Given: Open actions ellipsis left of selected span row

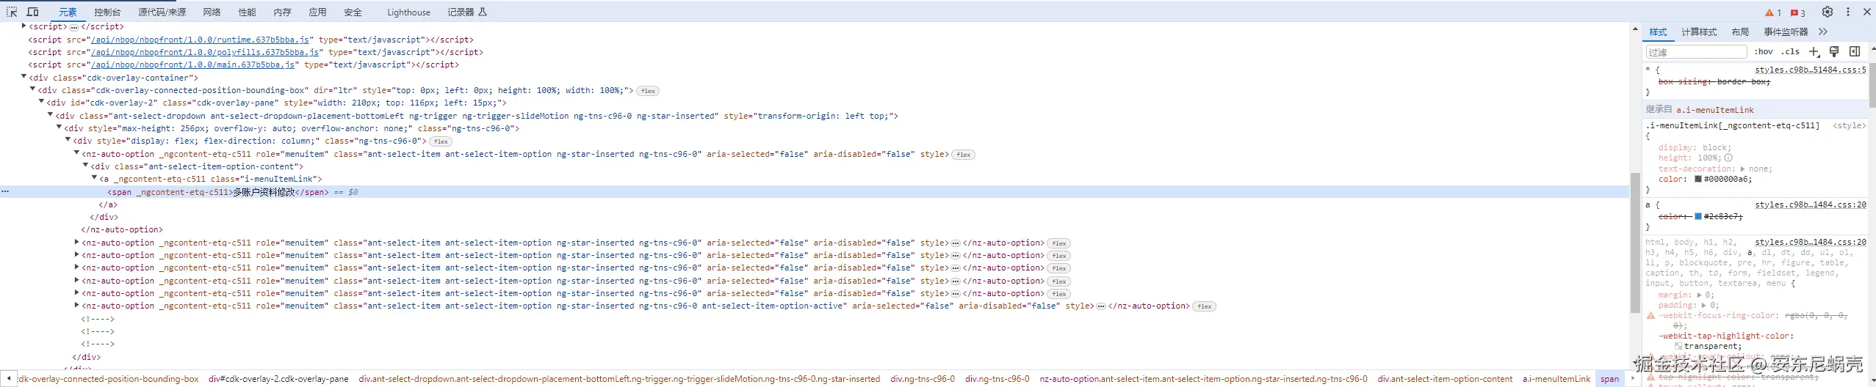Looking at the screenshot, I should [5, 191].
